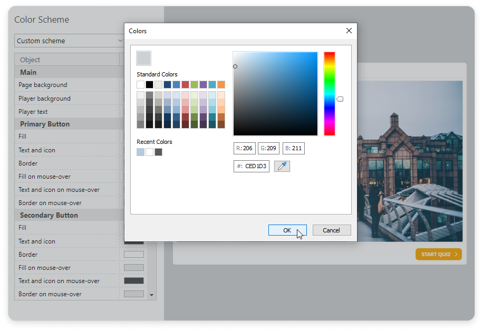Image resolution: width=483 pixels, height=331 pixels.
Task: Pick the light blue recent color
Action: click(x=140, y=152)
